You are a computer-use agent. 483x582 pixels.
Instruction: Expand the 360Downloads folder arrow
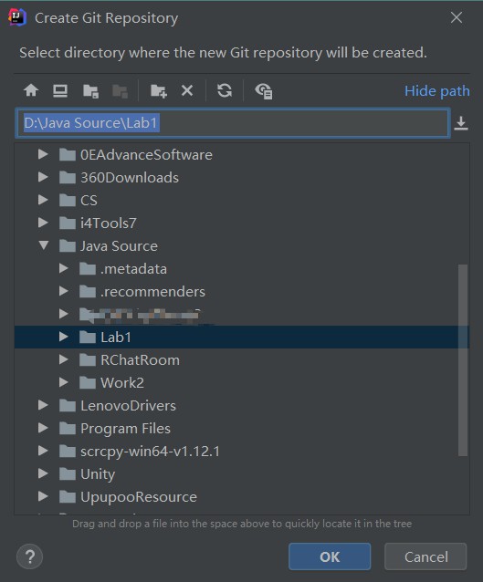tap(43, 177)
